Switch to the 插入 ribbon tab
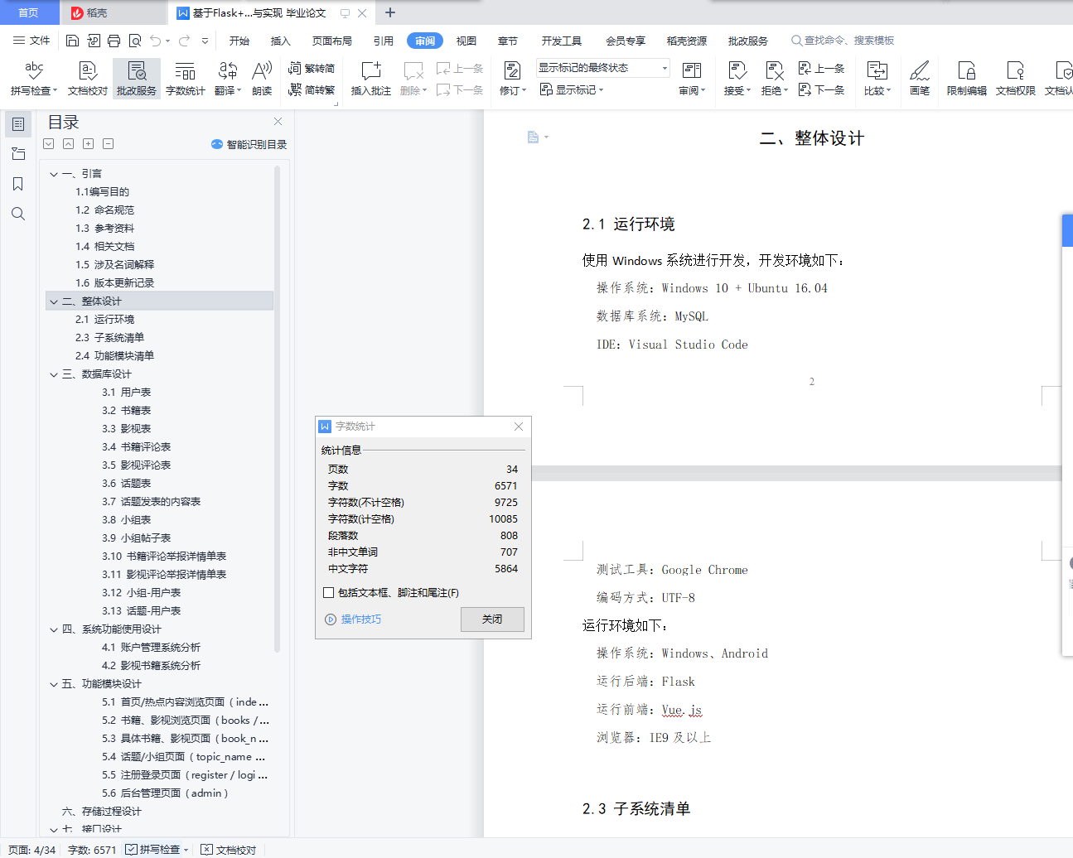 pyautogui.click(x=281, y=41)
